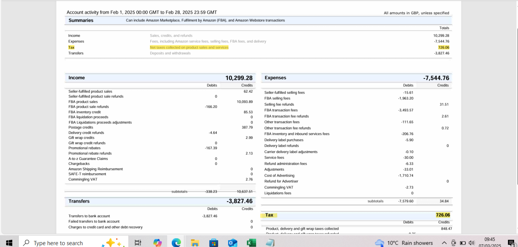Viewport: 518px width, 247px height.
Task: Click the Income debits subtotal -338.23
Action: (x=210, y=192)
